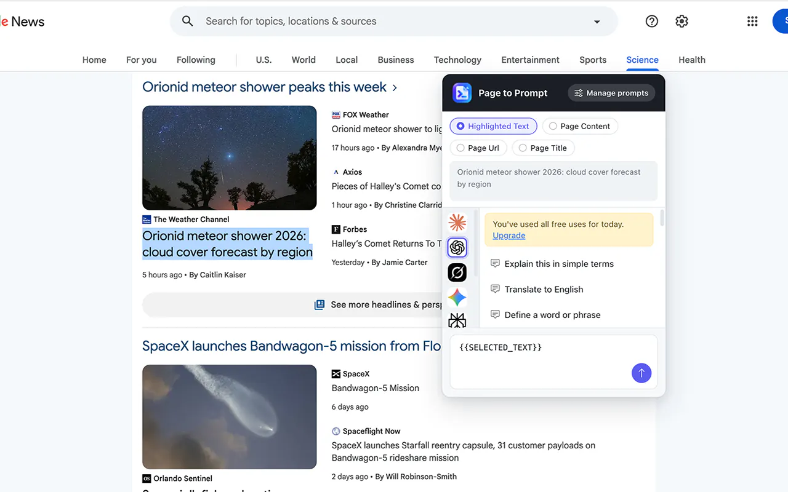This screenshot has width=788, height=492.
Task: Send the prompt with the arrow button
Action: (641, 373)
